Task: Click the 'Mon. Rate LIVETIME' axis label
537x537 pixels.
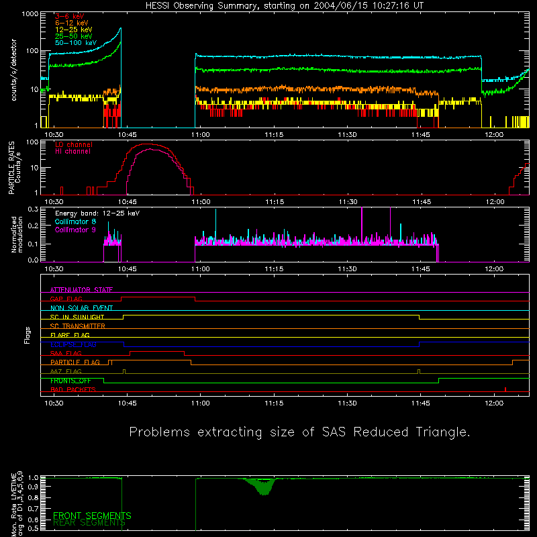Action: (13, 505)
